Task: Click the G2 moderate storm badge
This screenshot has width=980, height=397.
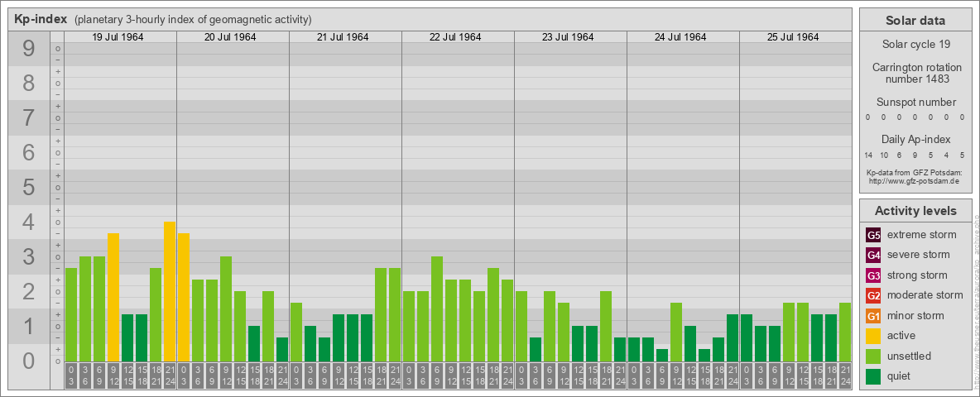Action: point(873,295)
